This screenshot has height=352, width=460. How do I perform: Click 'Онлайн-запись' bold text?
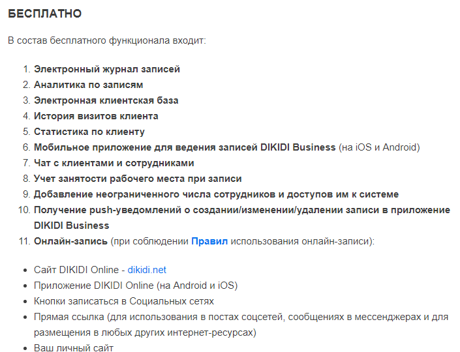(x=70, y=241)
